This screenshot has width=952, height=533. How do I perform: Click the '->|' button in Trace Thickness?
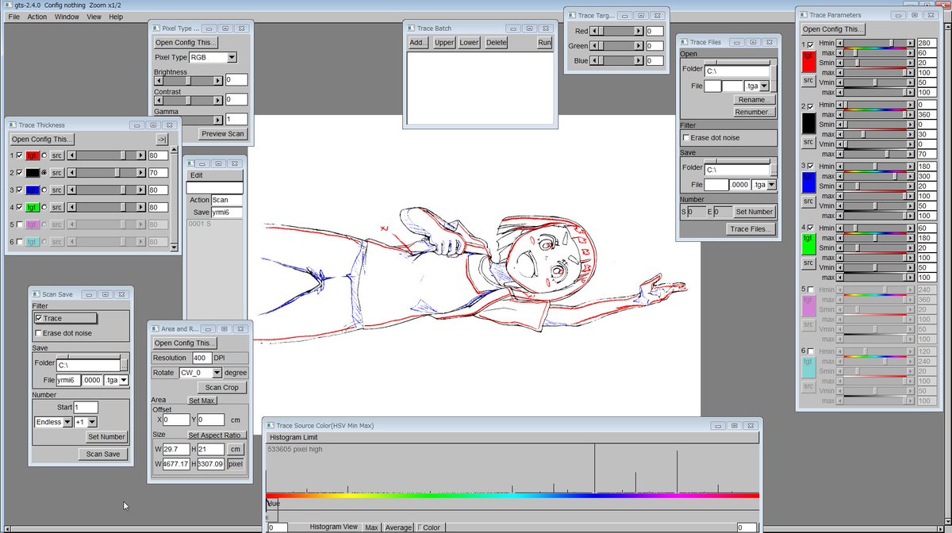162,140
